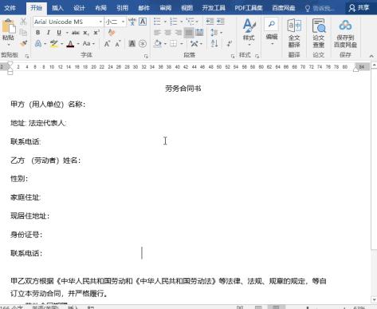Toggle show paragraph marks

230,43
